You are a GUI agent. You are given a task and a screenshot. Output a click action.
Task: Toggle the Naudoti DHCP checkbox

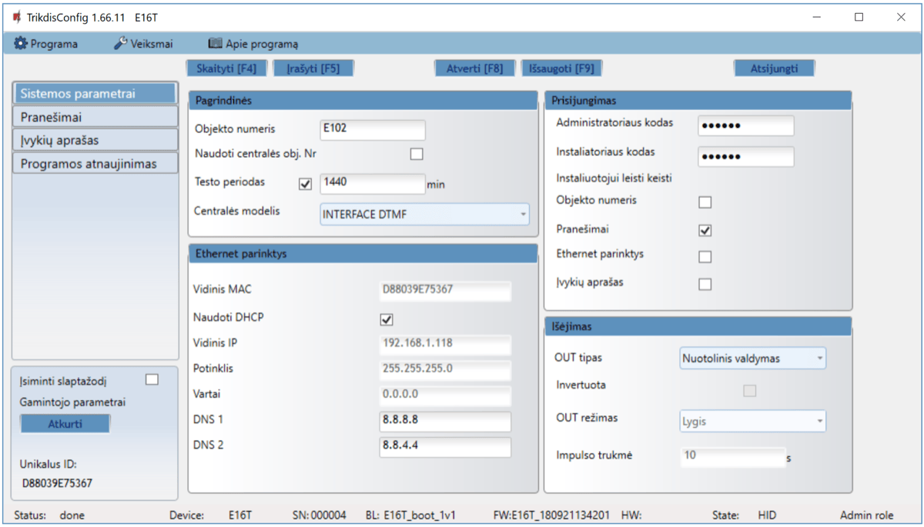click(387, 319)
